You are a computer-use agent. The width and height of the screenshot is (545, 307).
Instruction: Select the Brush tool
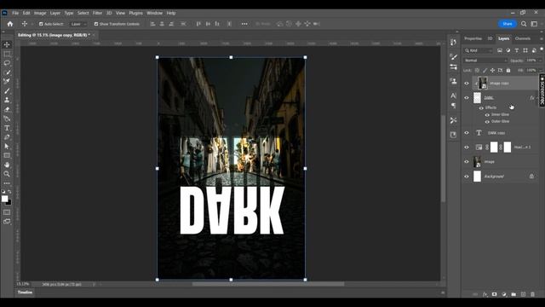7,91
